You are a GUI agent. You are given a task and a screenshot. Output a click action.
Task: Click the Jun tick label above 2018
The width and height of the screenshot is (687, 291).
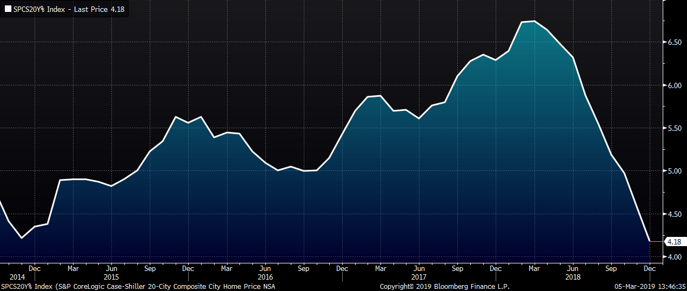573,268
